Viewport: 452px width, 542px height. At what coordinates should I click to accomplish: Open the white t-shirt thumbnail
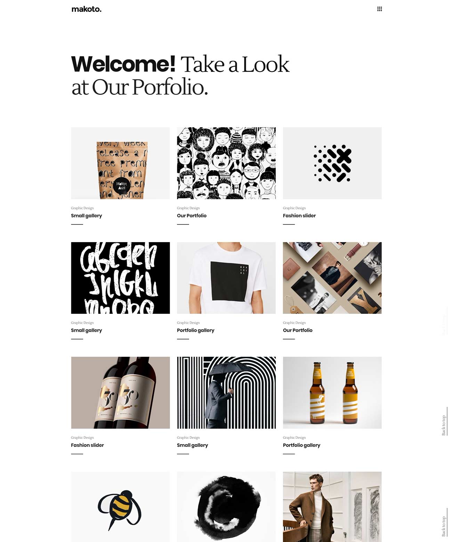[226, 278]
